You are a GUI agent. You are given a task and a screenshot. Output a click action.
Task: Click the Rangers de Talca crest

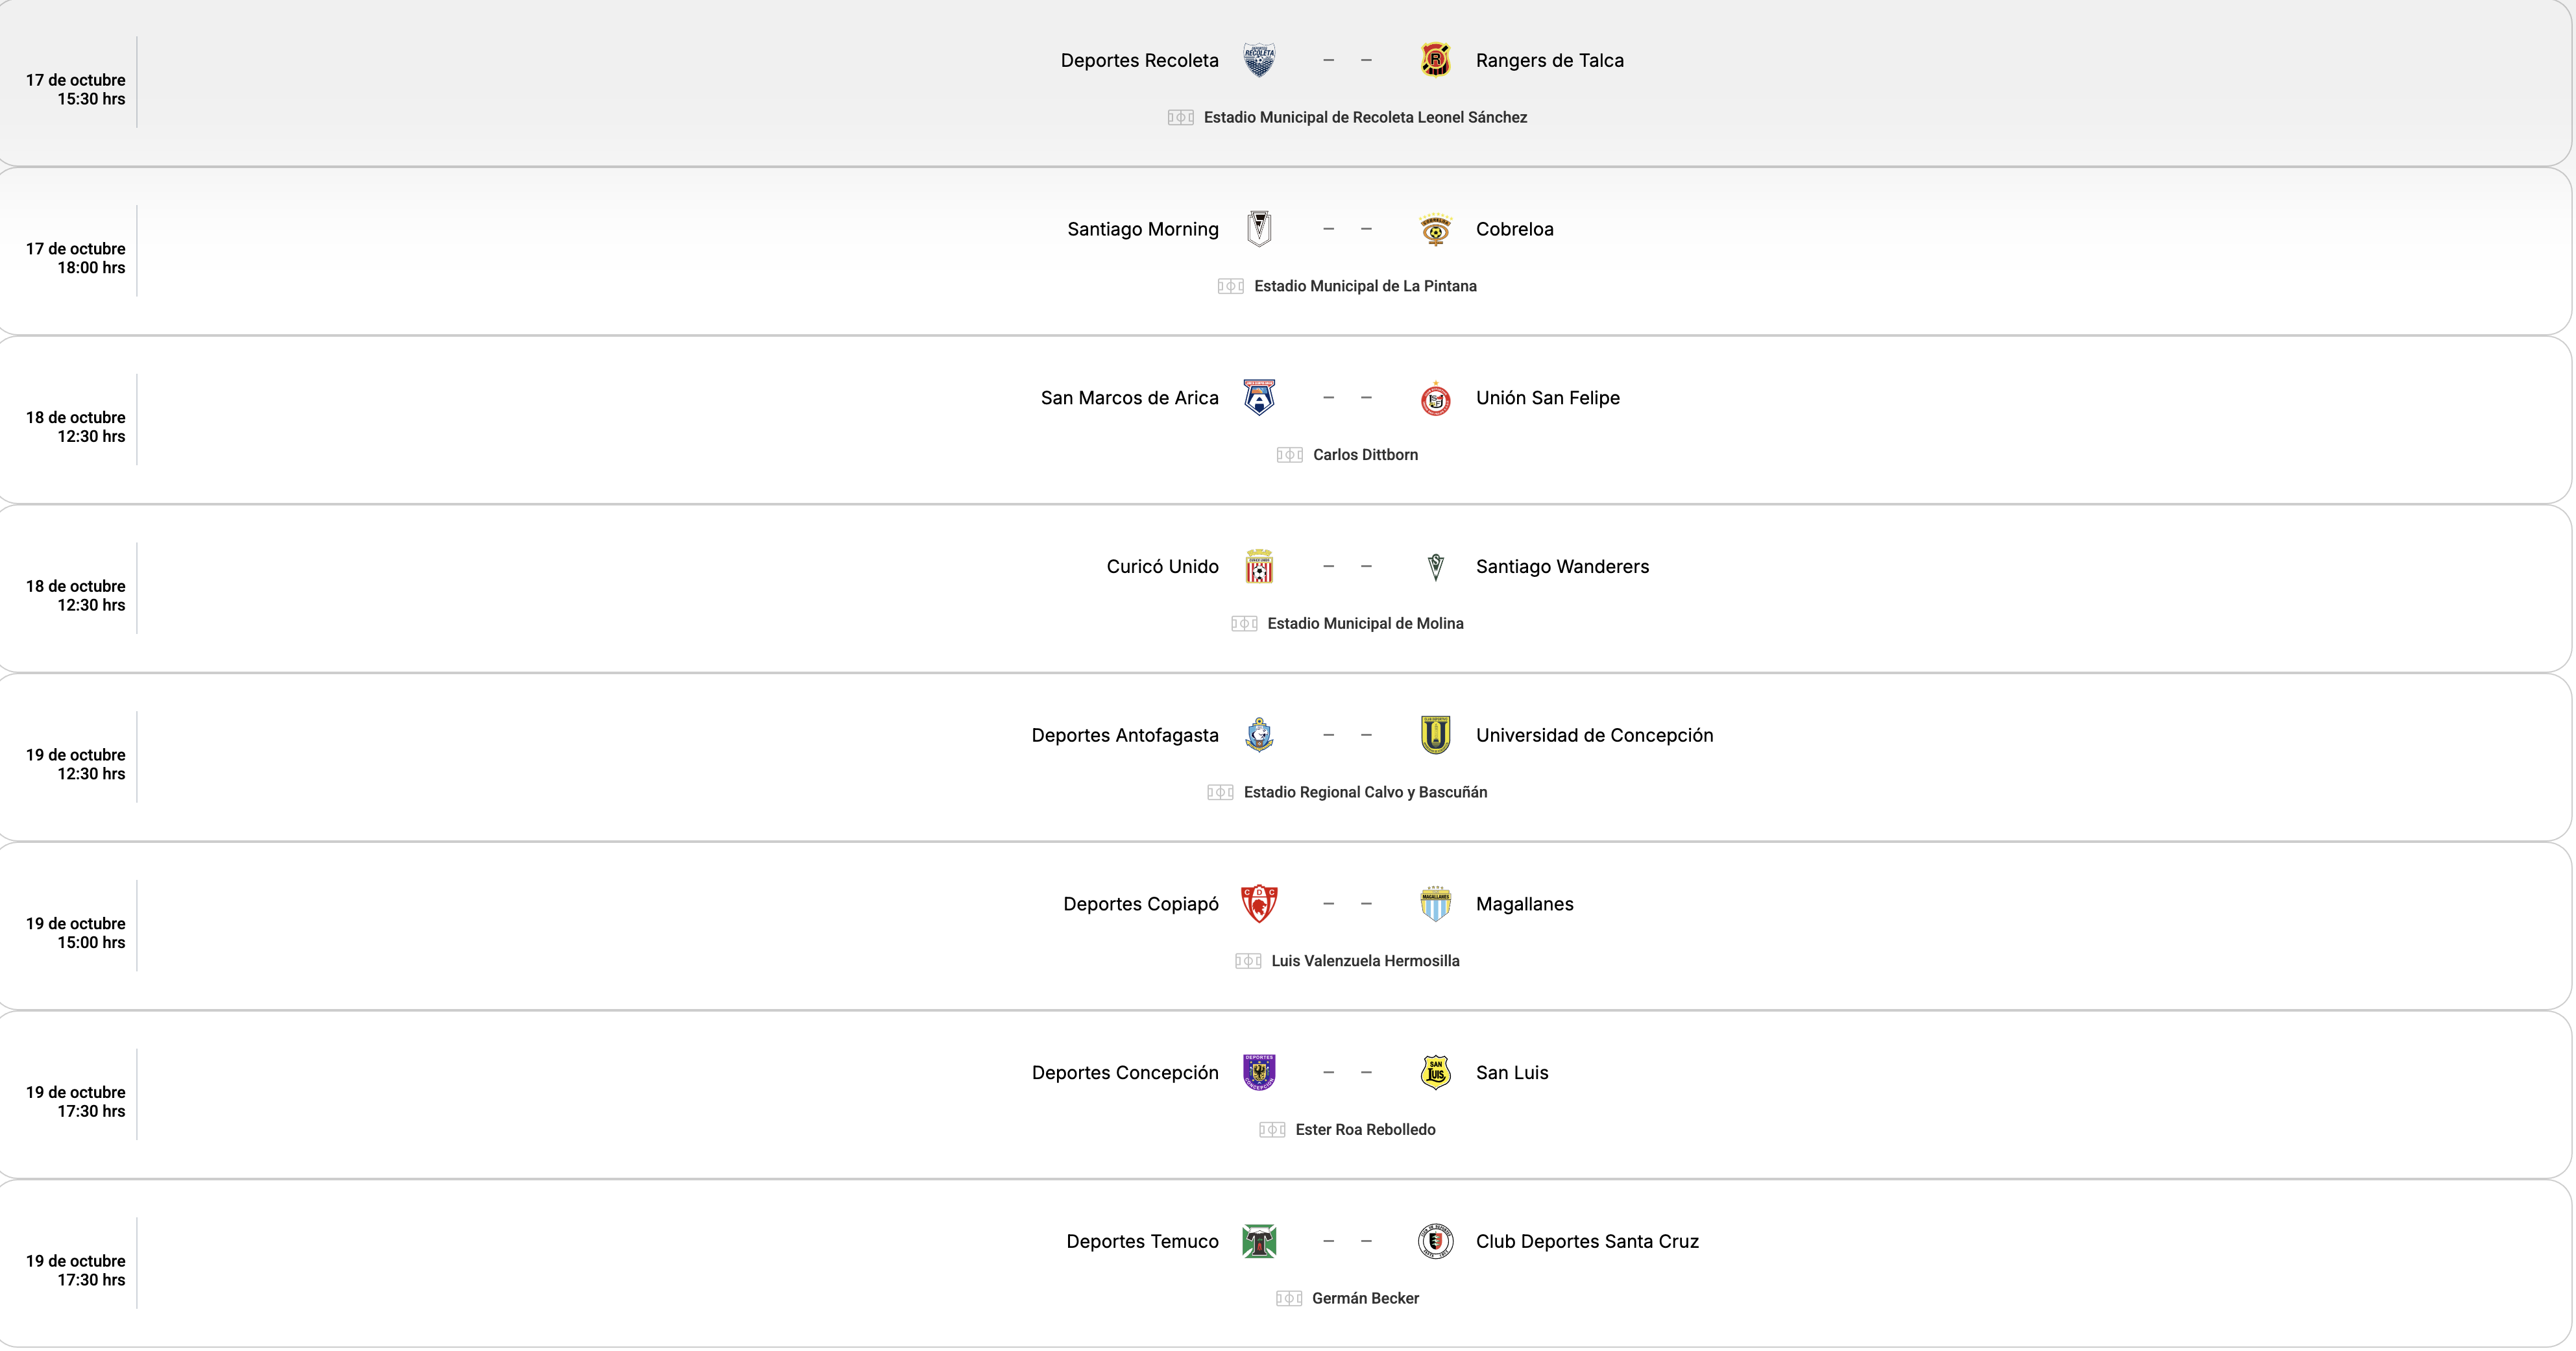pos(1435,60)
